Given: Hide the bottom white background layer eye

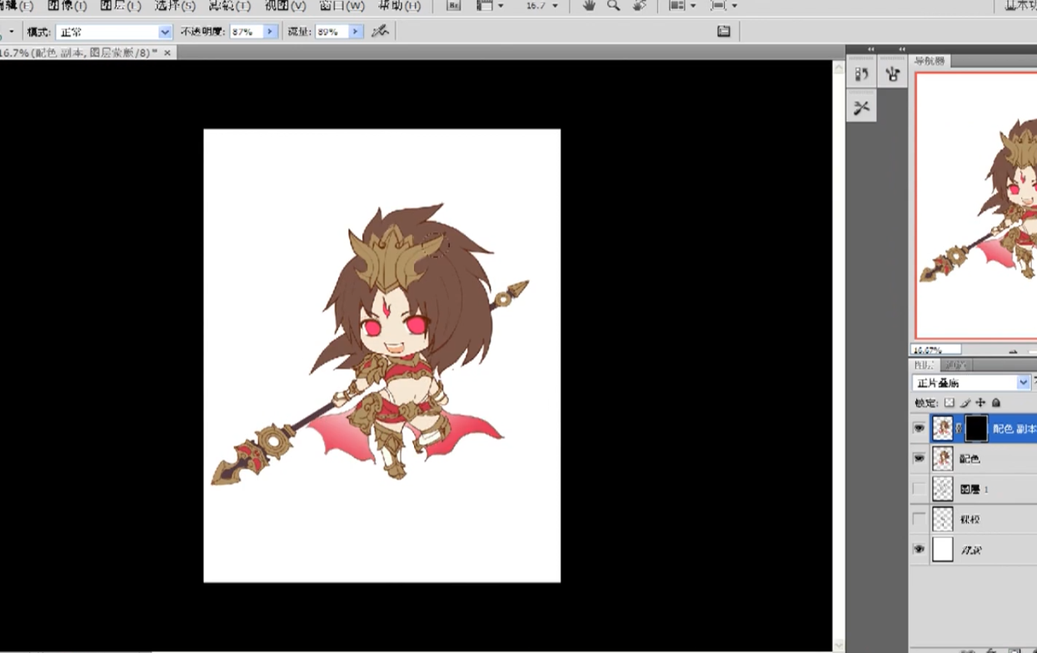Looking at the screenshot, I should tap(919, 550).
